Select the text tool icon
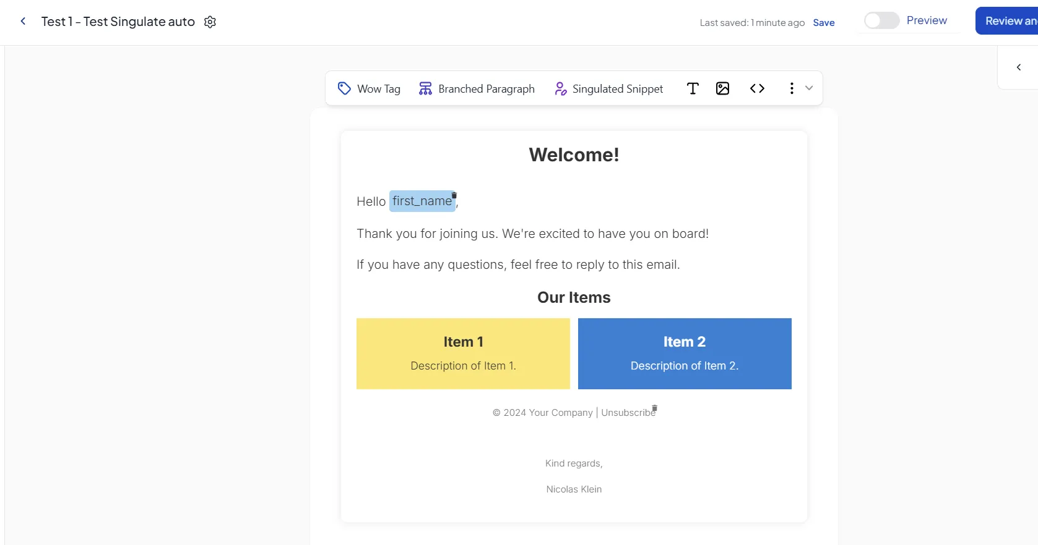 point(693,88)
